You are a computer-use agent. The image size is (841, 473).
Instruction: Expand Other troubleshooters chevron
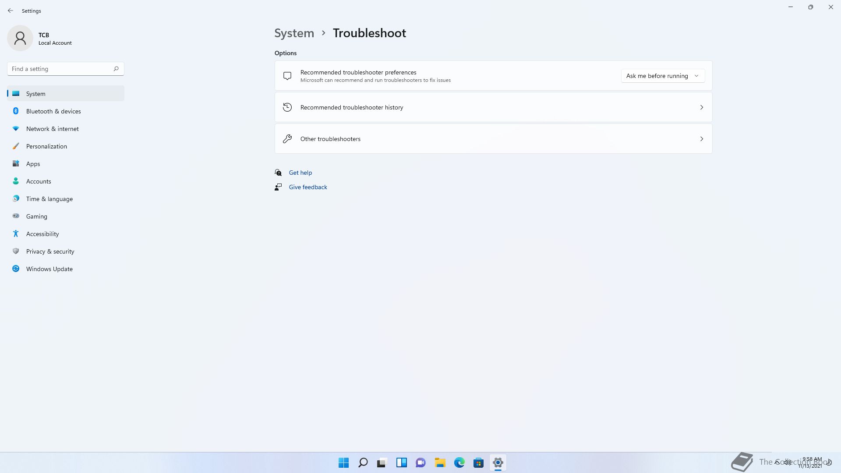(x=701, y=139)
